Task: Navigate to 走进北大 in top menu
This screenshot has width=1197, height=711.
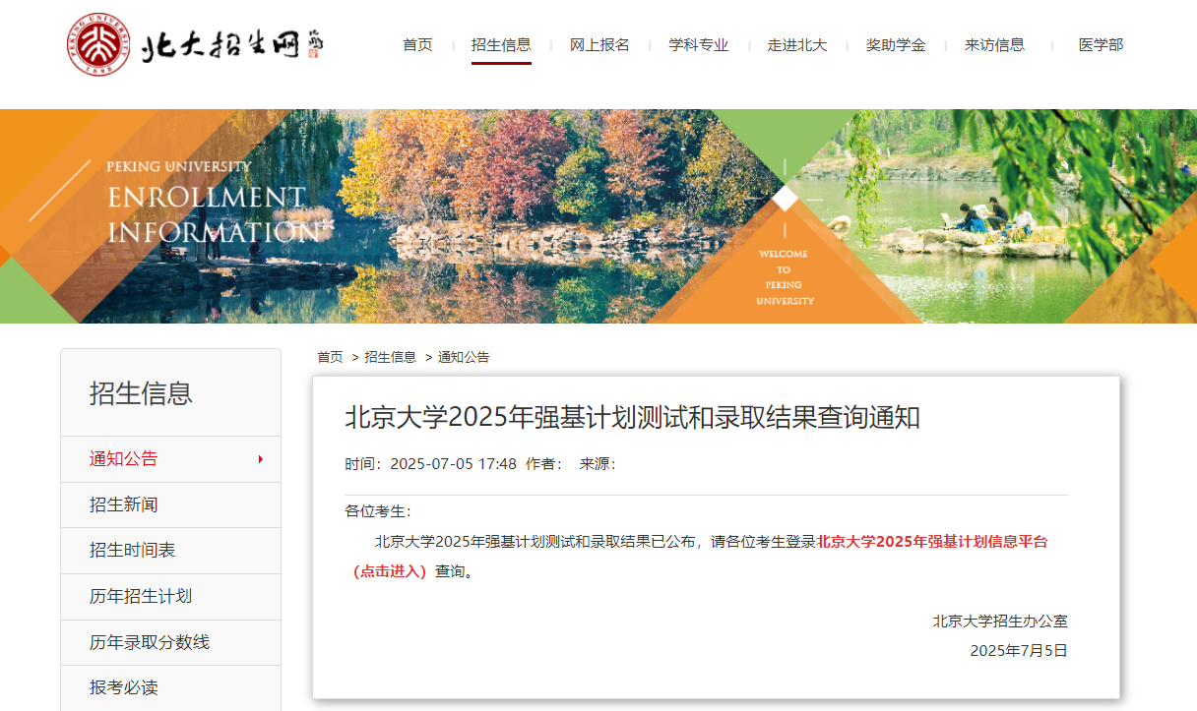Action: [797, 45]
